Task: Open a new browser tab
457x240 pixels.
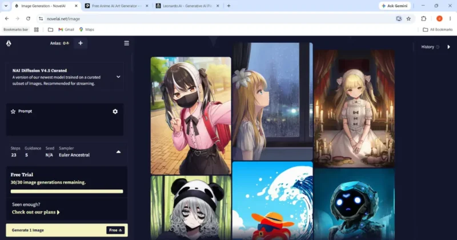Action: tap(228, 6)
